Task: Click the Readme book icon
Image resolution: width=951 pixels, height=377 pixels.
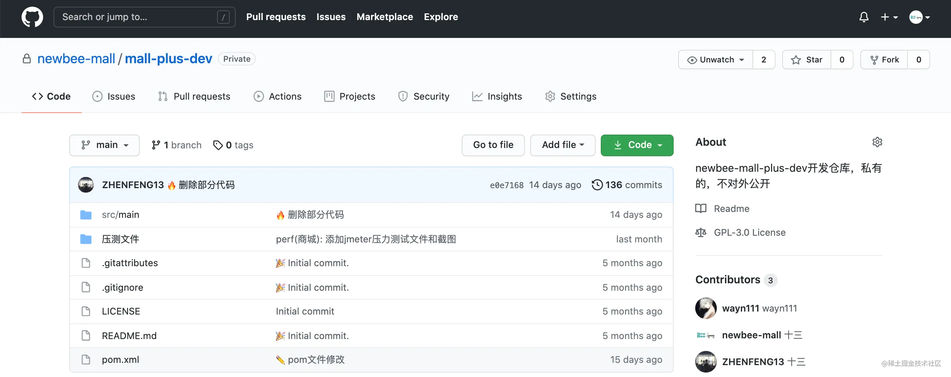Action: tap(701, 209)
